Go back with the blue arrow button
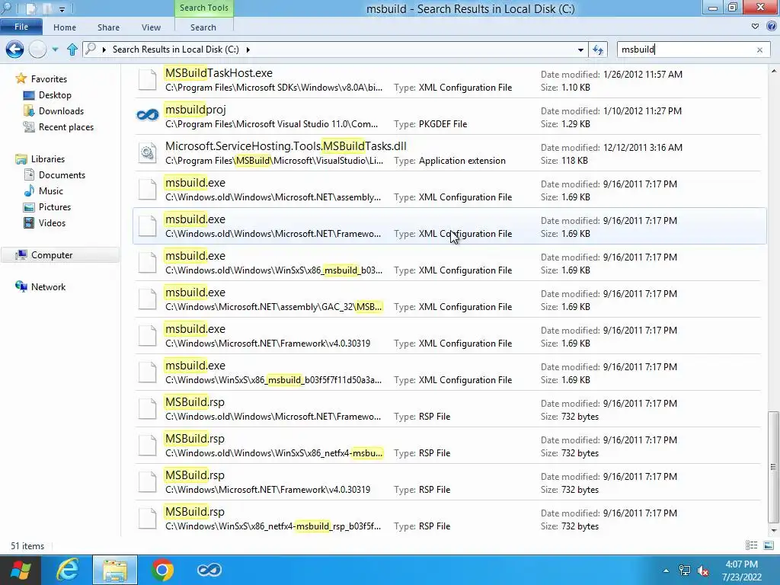The height and width of the screenshot is (585, 780). [15, 50]
